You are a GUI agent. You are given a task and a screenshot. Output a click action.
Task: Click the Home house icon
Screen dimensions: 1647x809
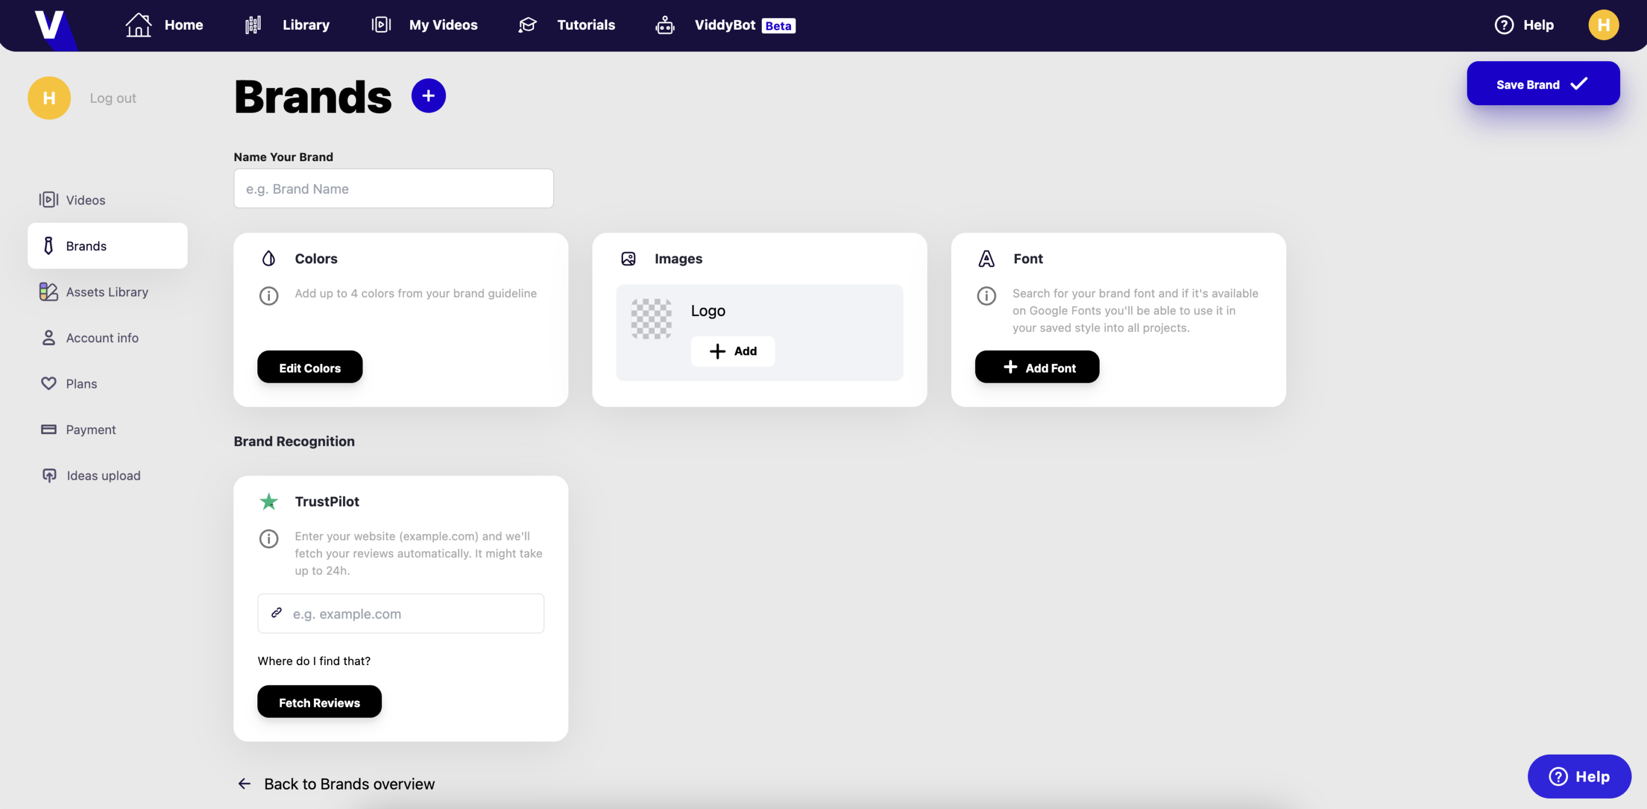point(138,25)
